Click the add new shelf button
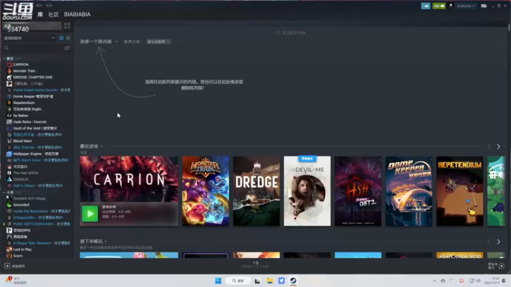 click(x=291, y=33)
